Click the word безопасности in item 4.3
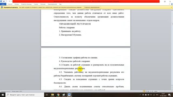Image resolution: width=173 pixels, height=97 pixels. (x=60, y=83)
